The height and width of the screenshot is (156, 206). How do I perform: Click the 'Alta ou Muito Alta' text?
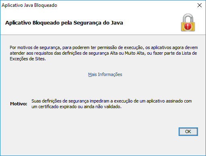click(127, 53)
